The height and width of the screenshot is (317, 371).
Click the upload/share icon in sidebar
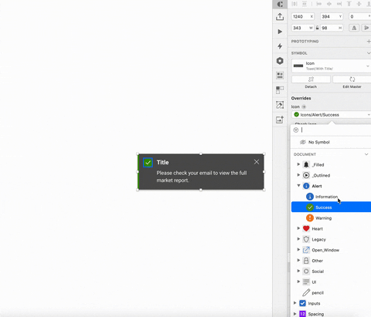280,17
